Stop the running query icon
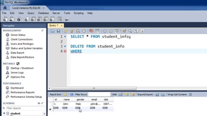 coord(84,31)
